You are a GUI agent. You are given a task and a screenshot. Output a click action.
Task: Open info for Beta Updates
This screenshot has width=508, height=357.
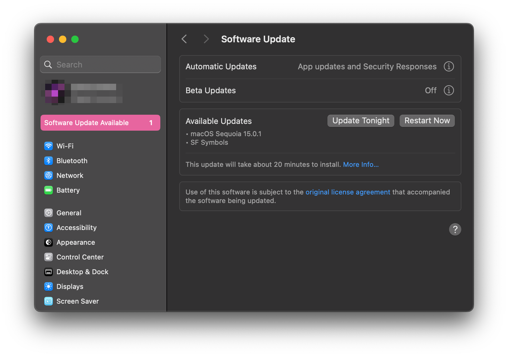449,90
